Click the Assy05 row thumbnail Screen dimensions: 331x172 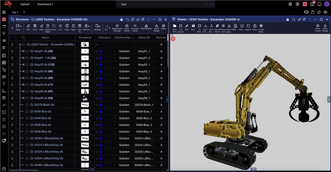(x=85, y=91)
